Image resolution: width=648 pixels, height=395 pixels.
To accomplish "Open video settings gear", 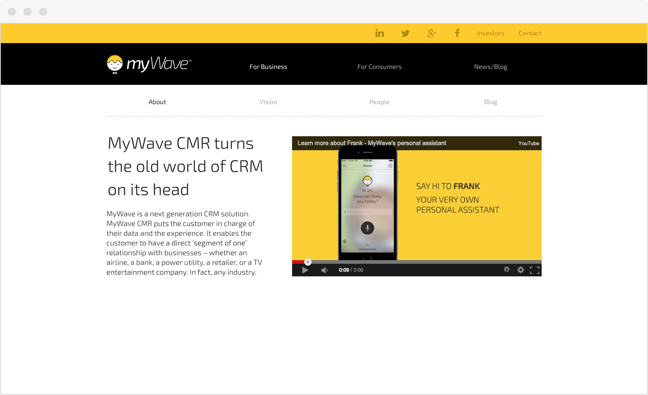I will point(520,270).
